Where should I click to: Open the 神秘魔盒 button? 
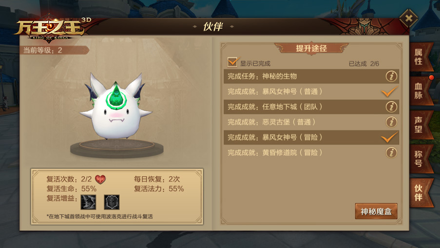pyautogui.click(x=376, y=212)
